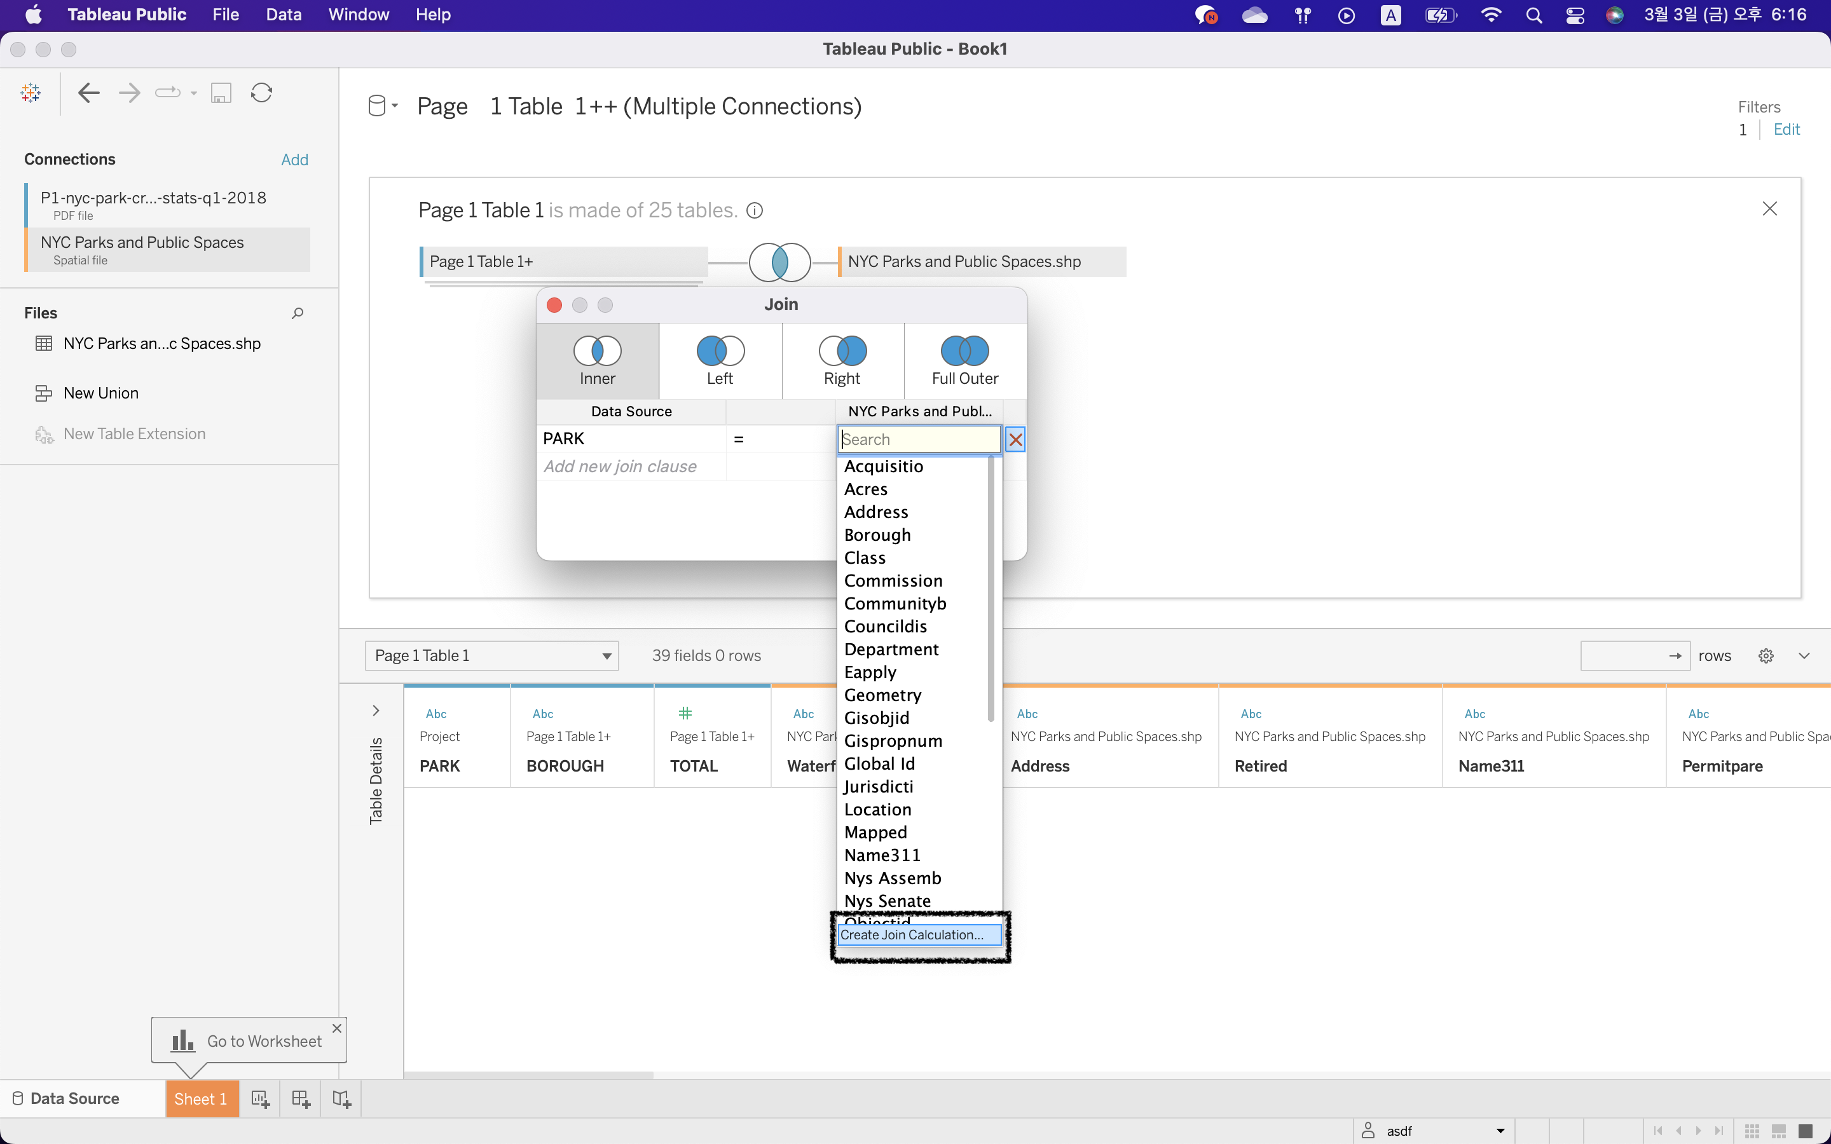Select New Union in Files
The height and width of the screenshot is (1144, 1831).
tap(100, 393)
